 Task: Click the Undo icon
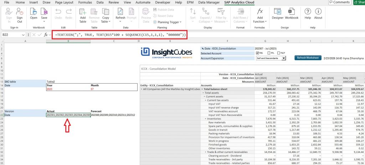pos(58,12)
